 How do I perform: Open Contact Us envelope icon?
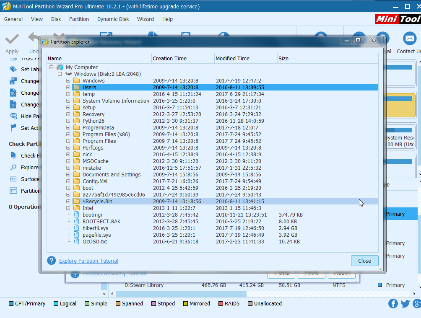pos(409,39)
